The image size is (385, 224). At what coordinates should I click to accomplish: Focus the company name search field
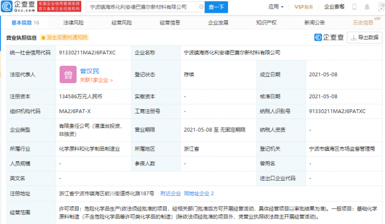click(144, 7)
